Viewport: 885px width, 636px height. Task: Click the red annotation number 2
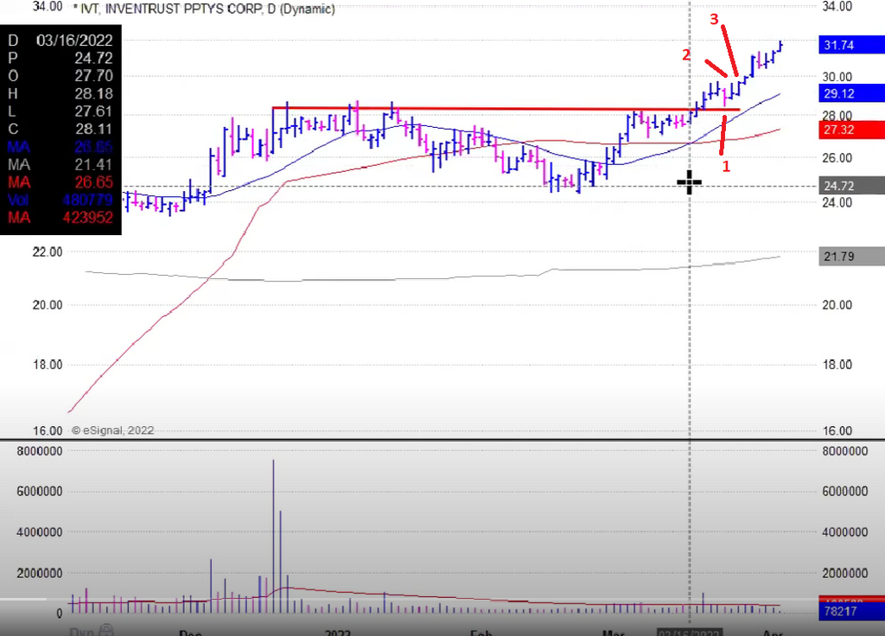click(686, 54)
